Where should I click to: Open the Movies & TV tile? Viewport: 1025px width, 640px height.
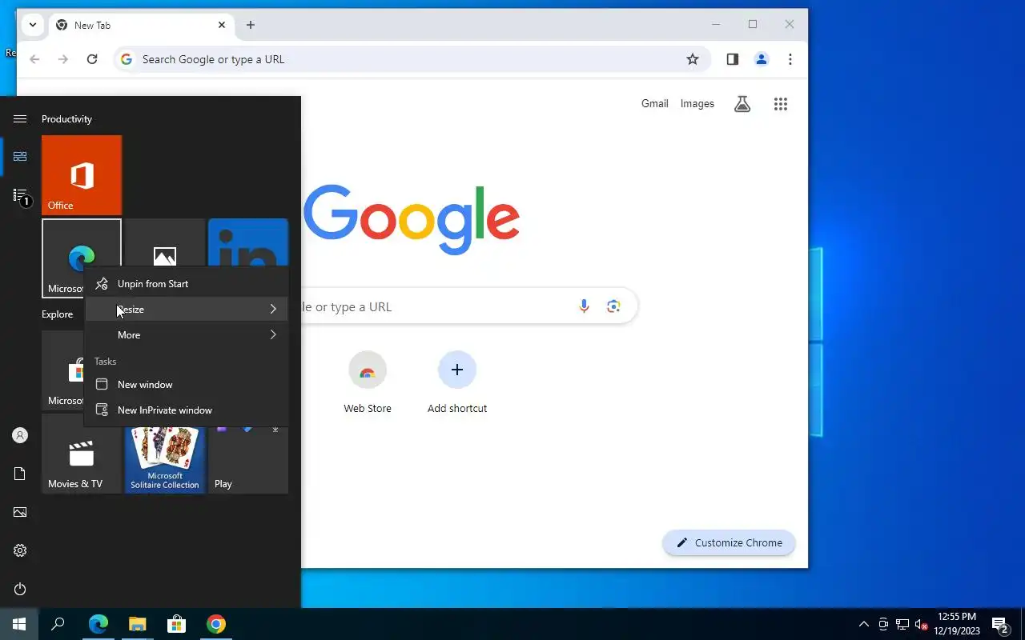click(x=82, y=454)
